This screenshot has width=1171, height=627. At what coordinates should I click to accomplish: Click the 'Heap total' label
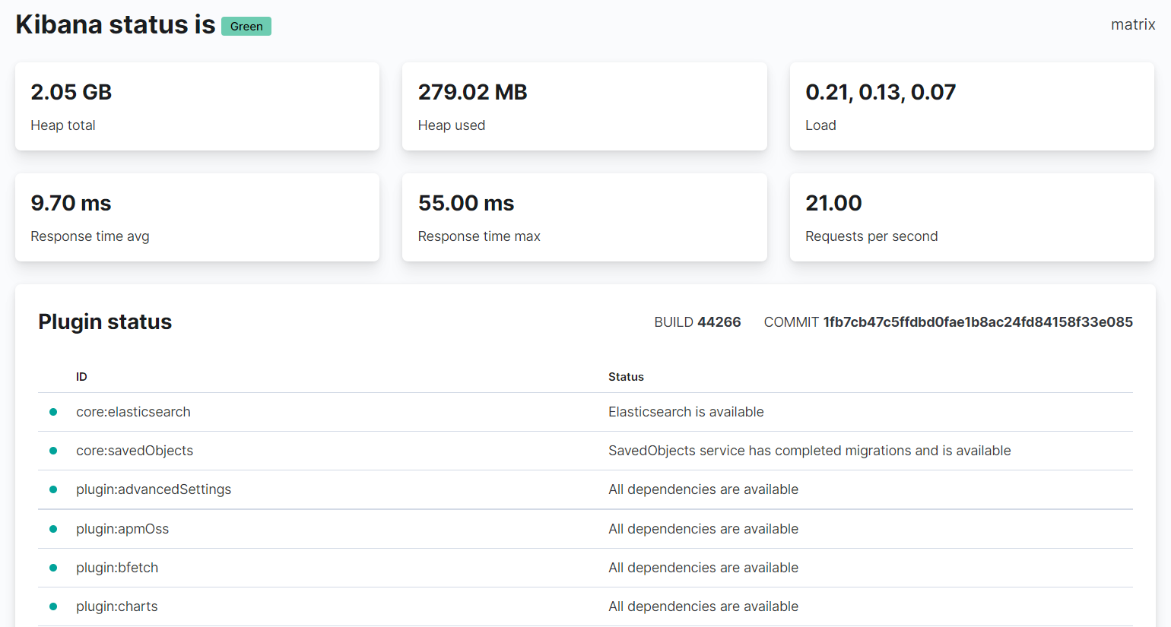pyautogui.click(x=63, y=125)
